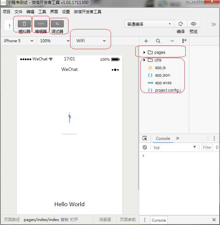Click the 复制 copy page path link
The image size is (220, 225).
(x=65, y=219)
